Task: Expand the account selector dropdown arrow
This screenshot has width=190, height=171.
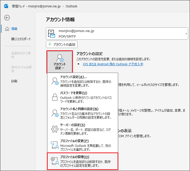Action: click(186, 34)
